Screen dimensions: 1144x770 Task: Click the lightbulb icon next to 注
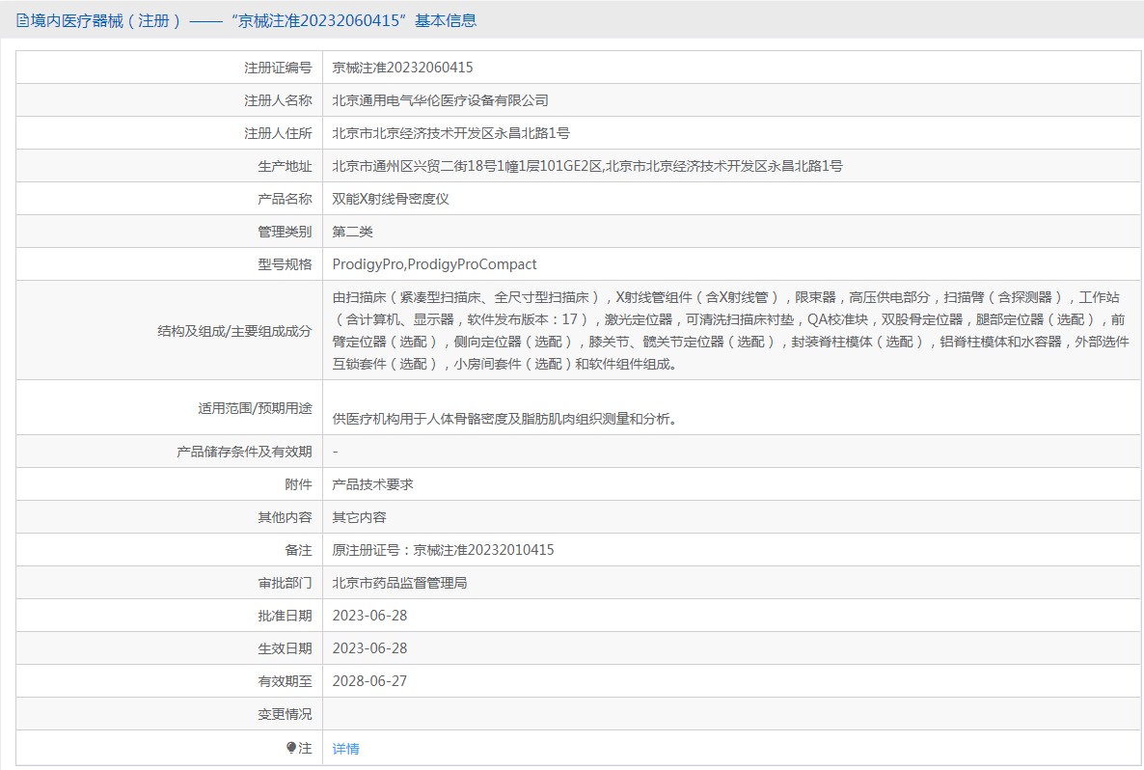click(291, 748)
